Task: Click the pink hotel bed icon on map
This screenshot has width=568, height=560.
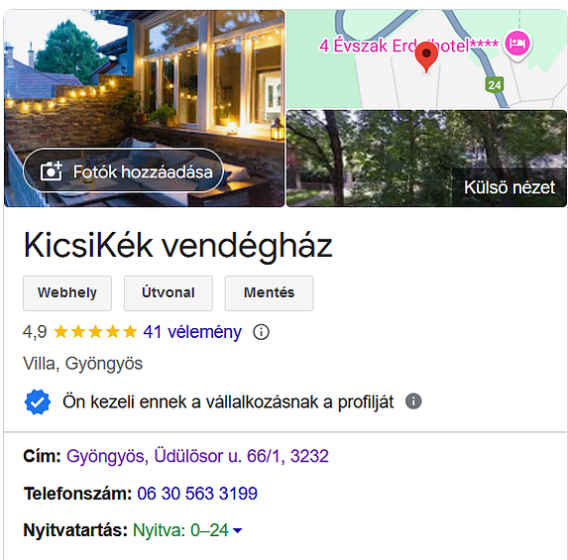Action: click(517, 45)
